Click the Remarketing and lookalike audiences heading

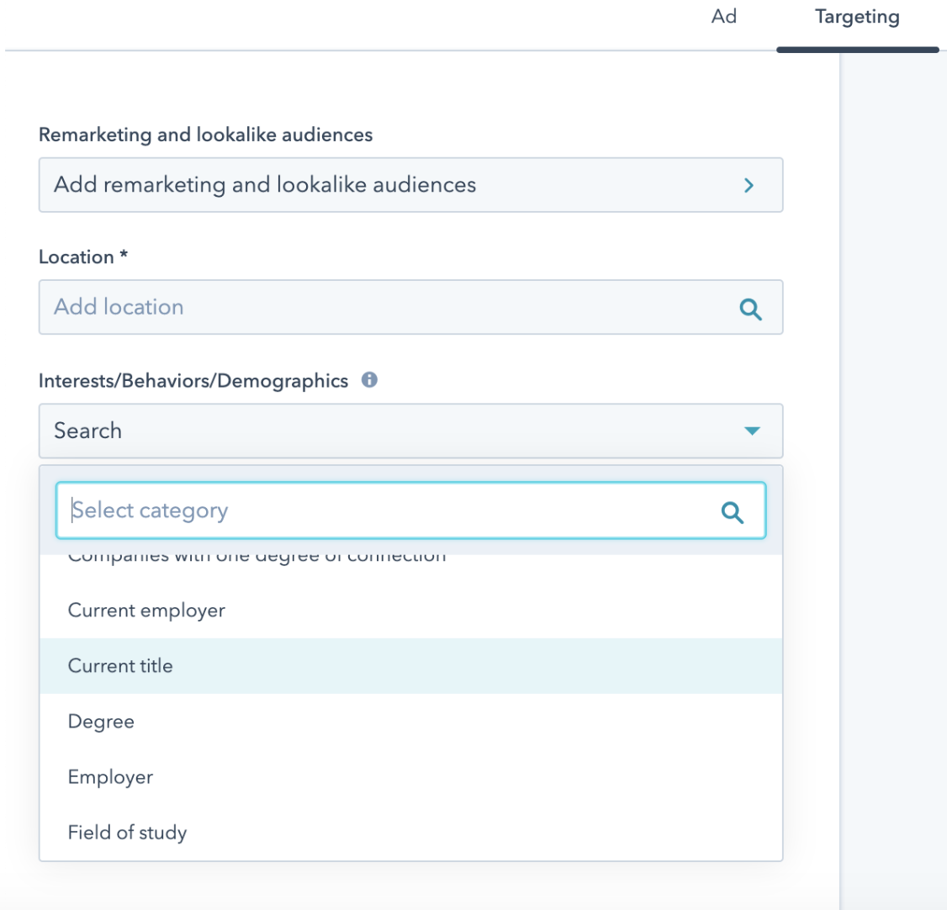click(x=205, y=135)
